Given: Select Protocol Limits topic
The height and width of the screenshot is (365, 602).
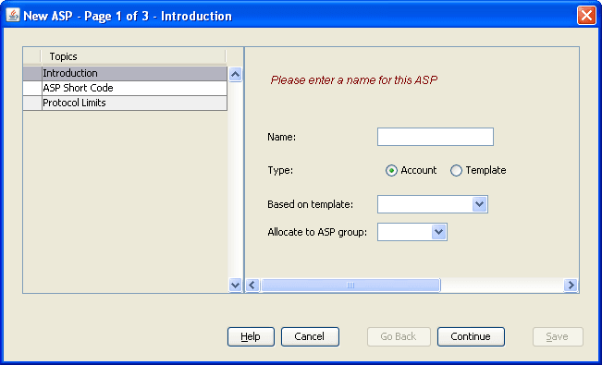Looking at the screenshot, I should [x=125, y=103].
